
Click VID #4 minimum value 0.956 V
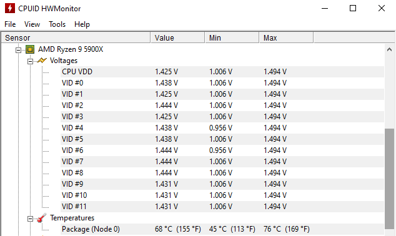(220, 128)
